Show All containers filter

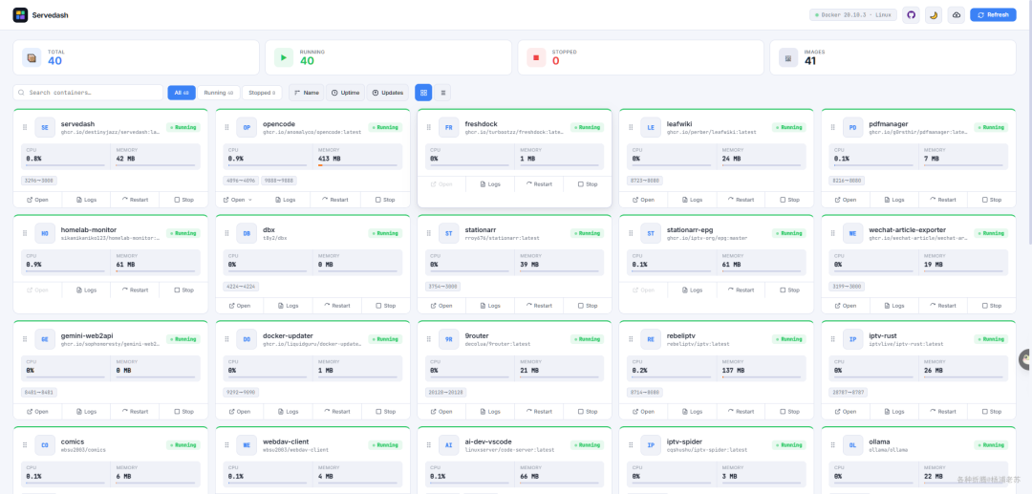pos(182,93)
